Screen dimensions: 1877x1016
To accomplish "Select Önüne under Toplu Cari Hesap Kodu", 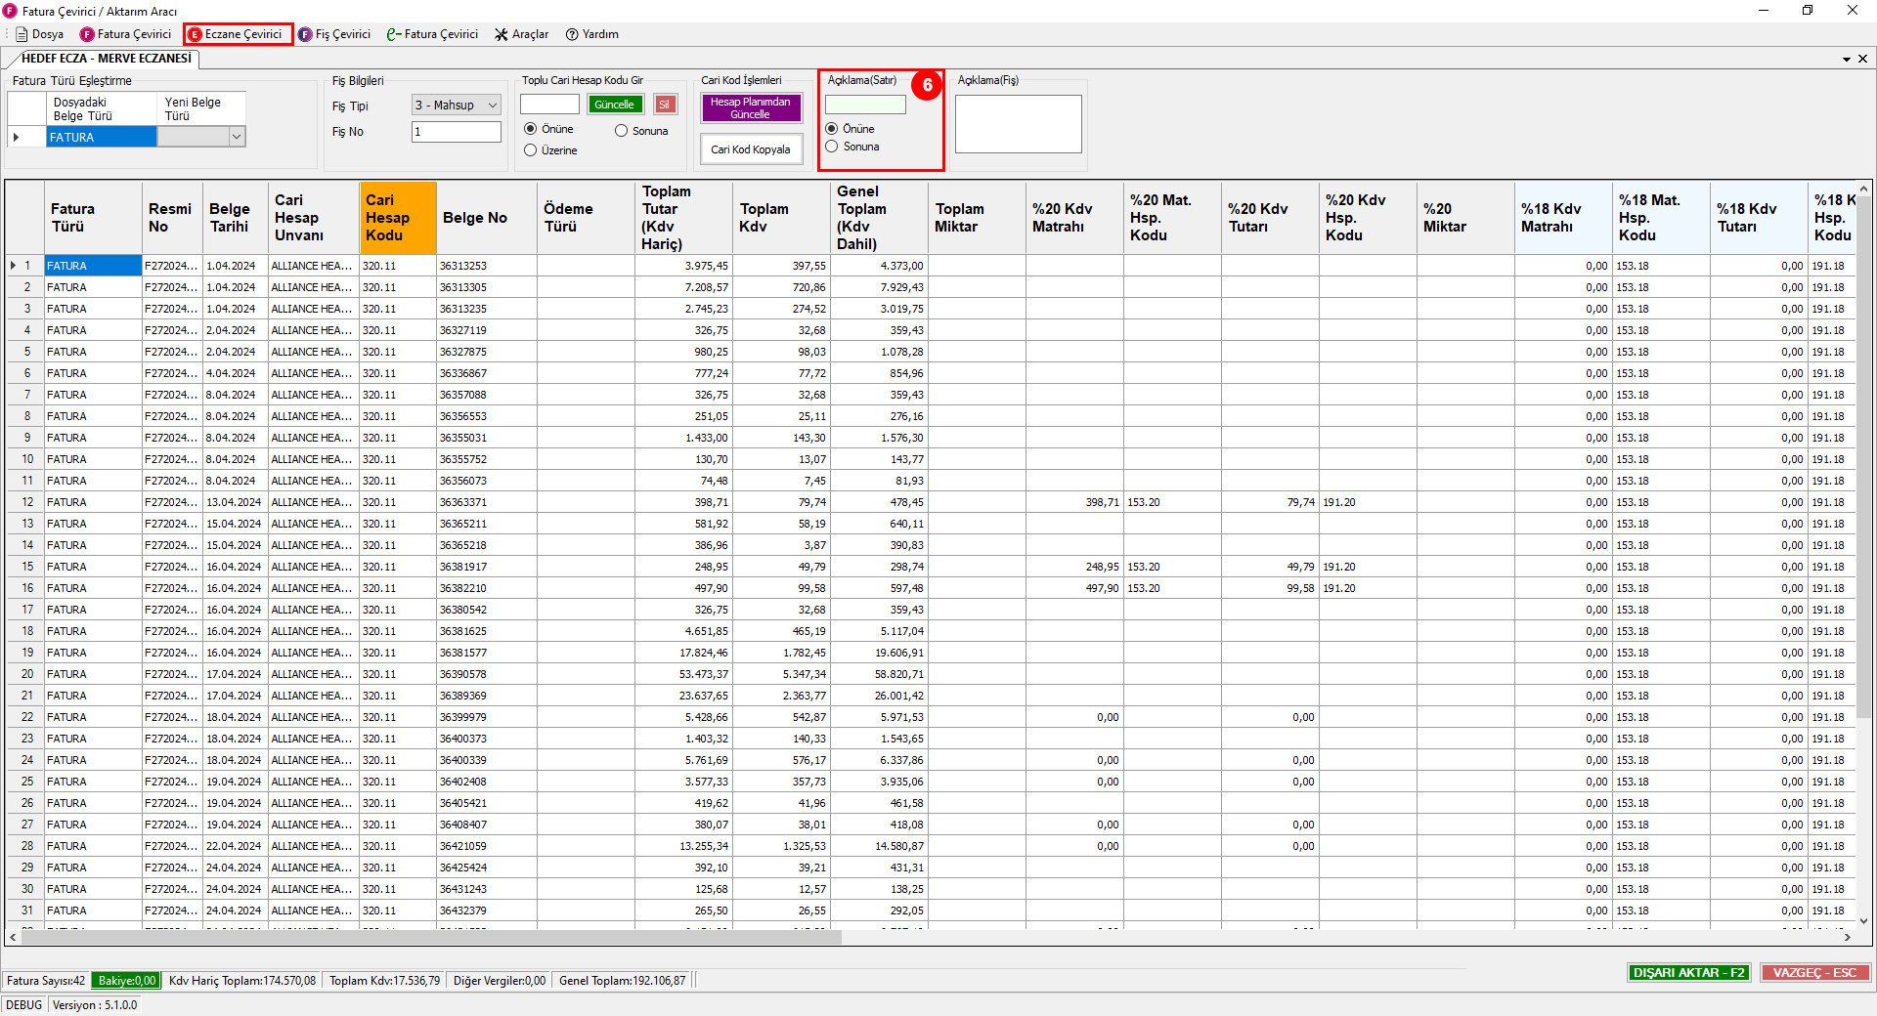I will point(549,129).
